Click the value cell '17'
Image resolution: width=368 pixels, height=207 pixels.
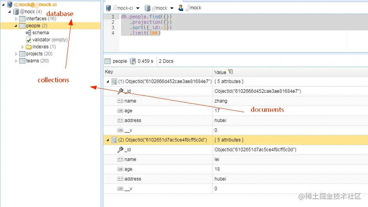coord(217,110)
